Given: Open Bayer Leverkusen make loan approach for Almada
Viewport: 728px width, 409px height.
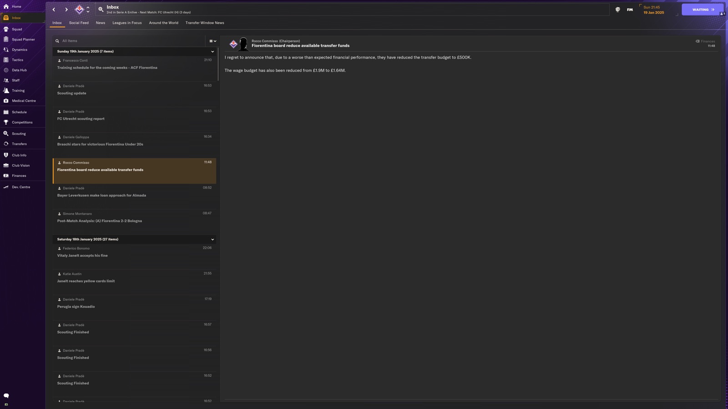Looking at the screenshot, I should coord(134,196).
